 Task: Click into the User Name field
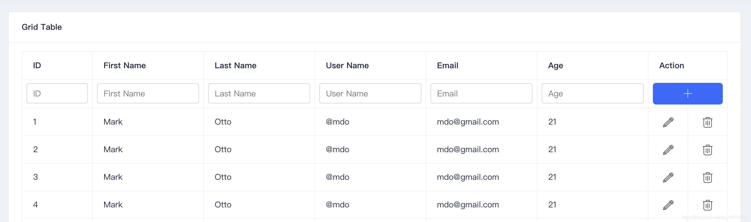[x=370, y=94]
